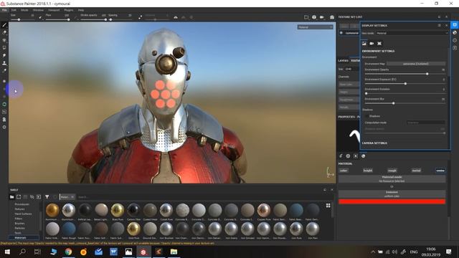Viewport: 459px width, 258px height.
Task: Open Display Settings panel menu icon
Action: [x=440, y=26]
